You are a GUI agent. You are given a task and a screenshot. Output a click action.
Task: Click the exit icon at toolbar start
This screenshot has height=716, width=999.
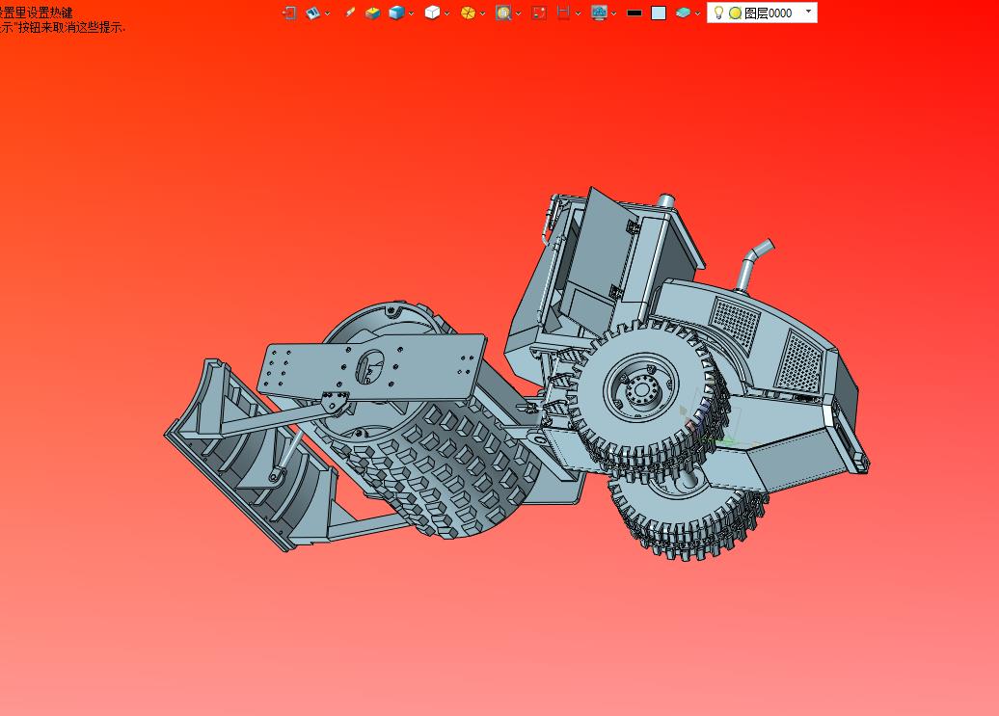pyautogui.click(x=289, y=13)
